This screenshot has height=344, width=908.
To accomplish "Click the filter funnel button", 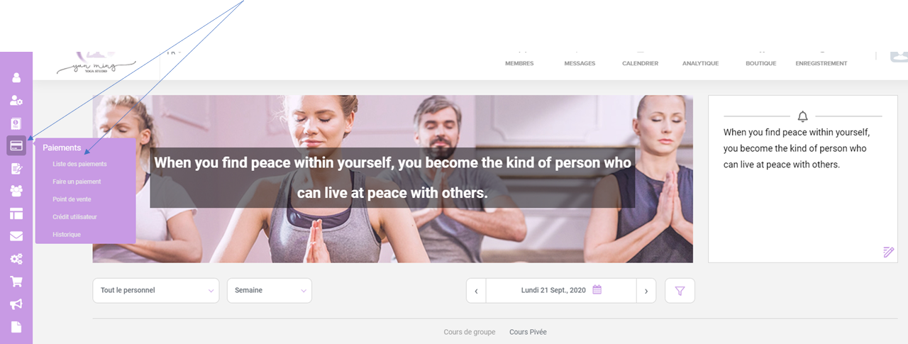I will click(680, 290).
